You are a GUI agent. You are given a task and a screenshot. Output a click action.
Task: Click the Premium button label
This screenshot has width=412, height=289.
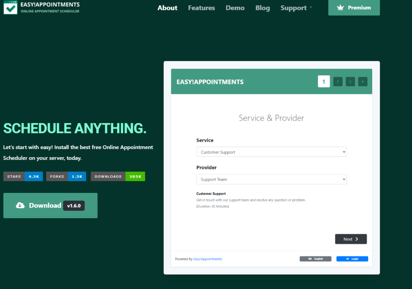(x=359, y=8)
